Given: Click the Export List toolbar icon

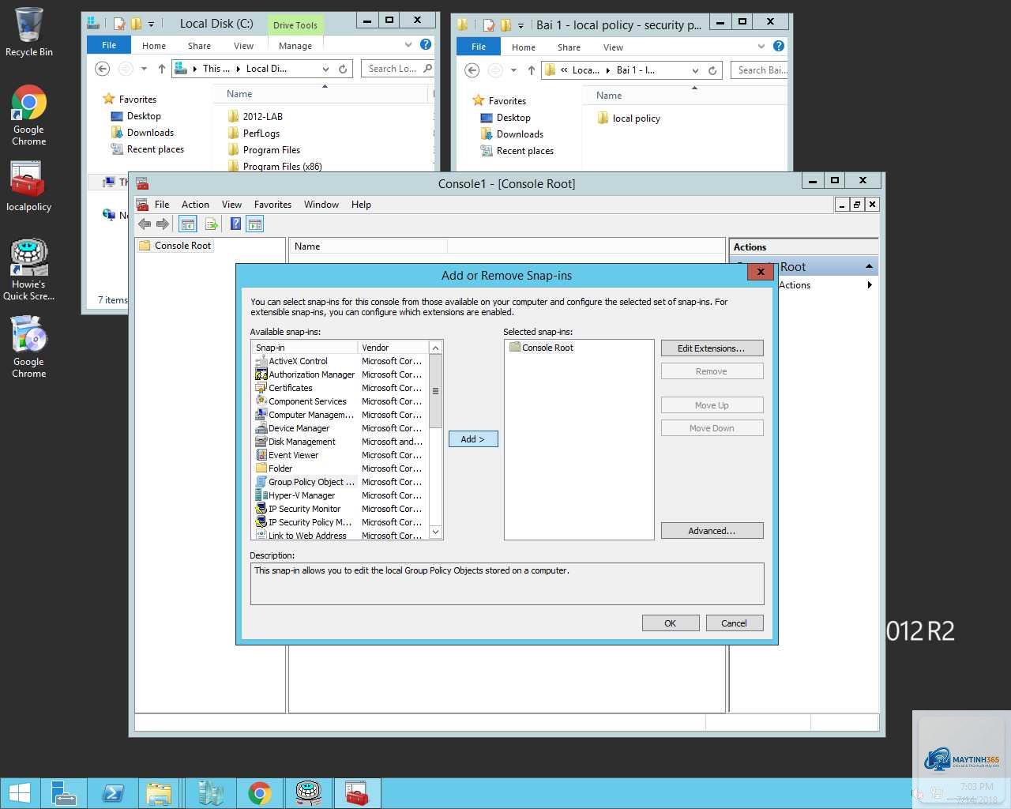Looking at the screenshot, I should pos(212,224).
